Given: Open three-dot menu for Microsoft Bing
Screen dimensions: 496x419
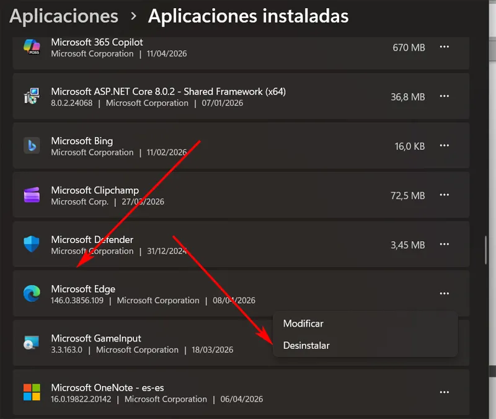Looking at the screenshot, I should point(444,146).
